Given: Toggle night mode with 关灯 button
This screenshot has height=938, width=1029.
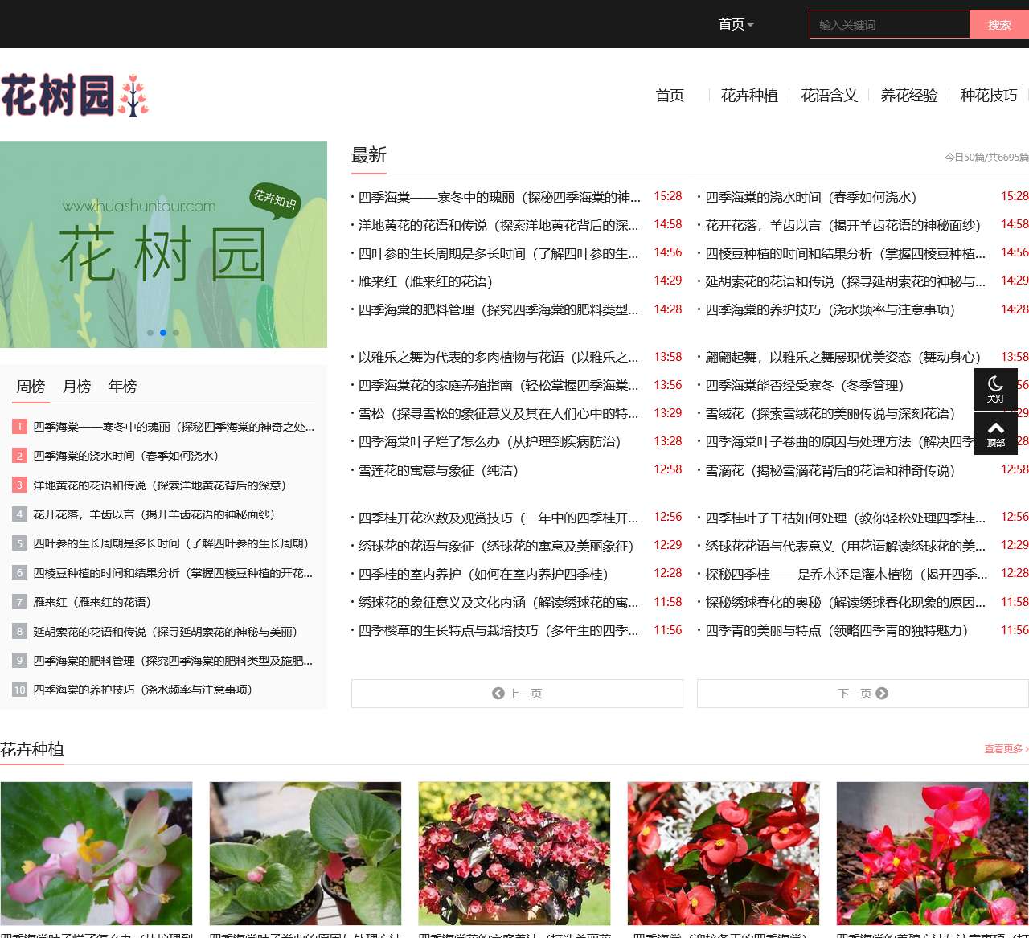Looking at the screenshot, I should (995, 389).
